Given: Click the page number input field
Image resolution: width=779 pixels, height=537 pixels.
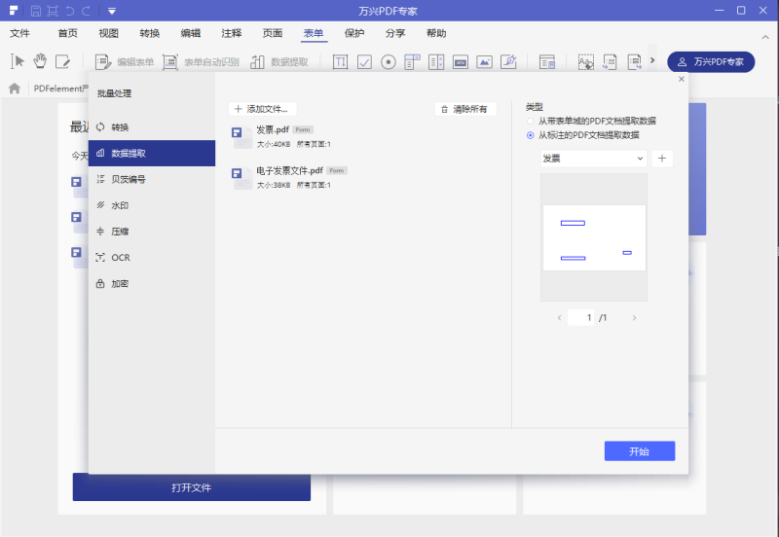Looking at the screenshot, I should pyautogui.click(x=581, y=318).
